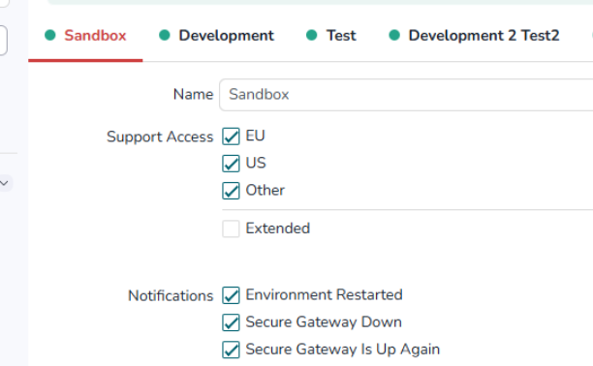Click the Secure Gateway Down label text
The width and height of the screenshot is (593, 366).
(324, 322)
